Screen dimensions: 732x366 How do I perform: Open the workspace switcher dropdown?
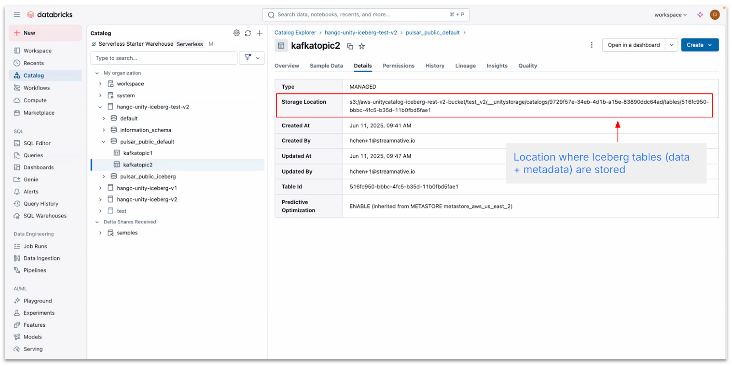(x=670, y=15)
